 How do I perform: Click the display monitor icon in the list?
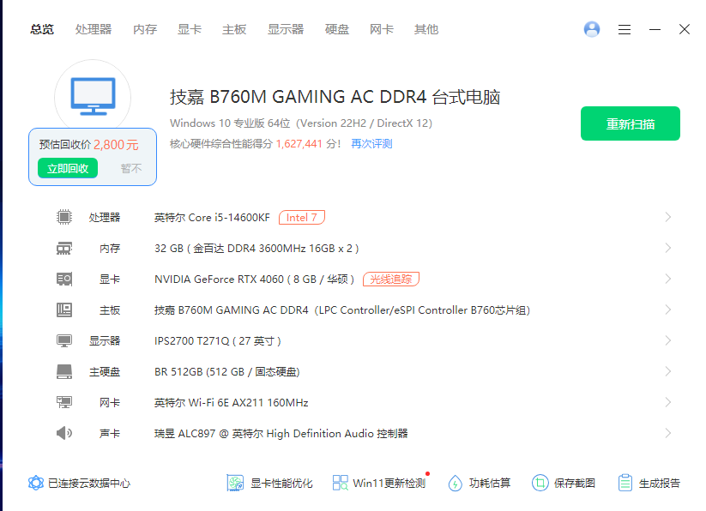point(64,341)
